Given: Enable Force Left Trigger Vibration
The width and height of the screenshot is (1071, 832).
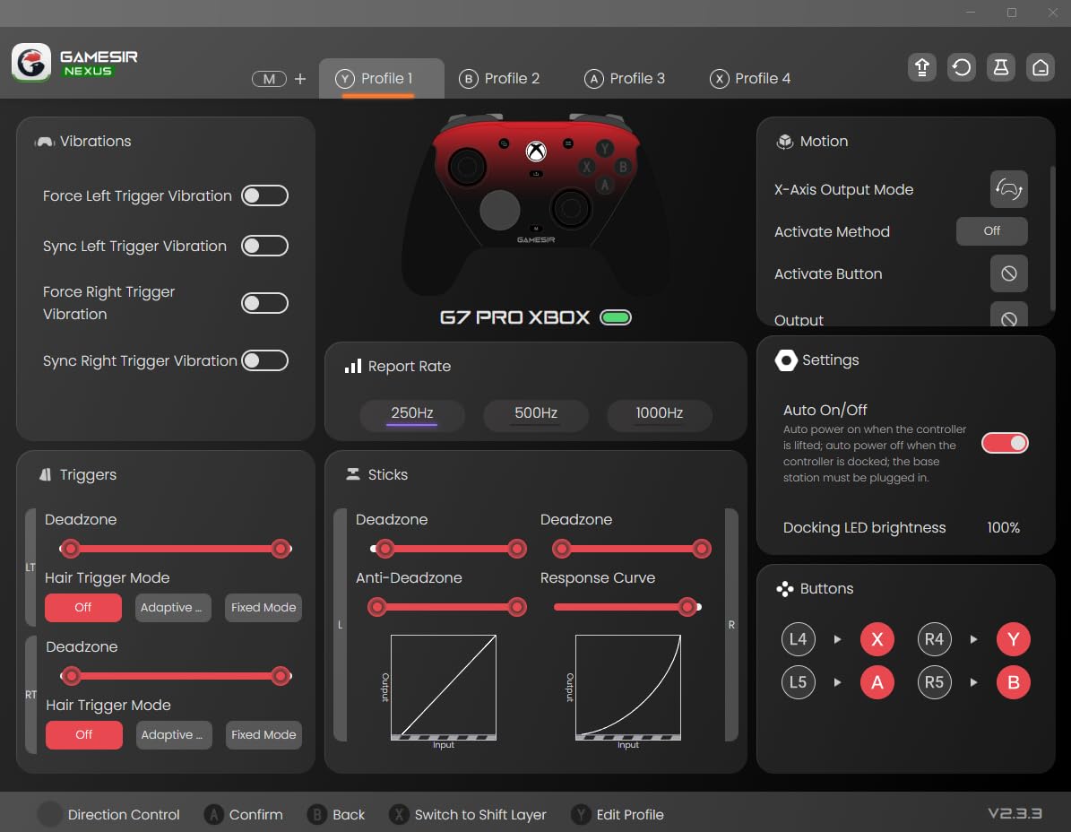Looking at the screenshot, I should (264, 195).
